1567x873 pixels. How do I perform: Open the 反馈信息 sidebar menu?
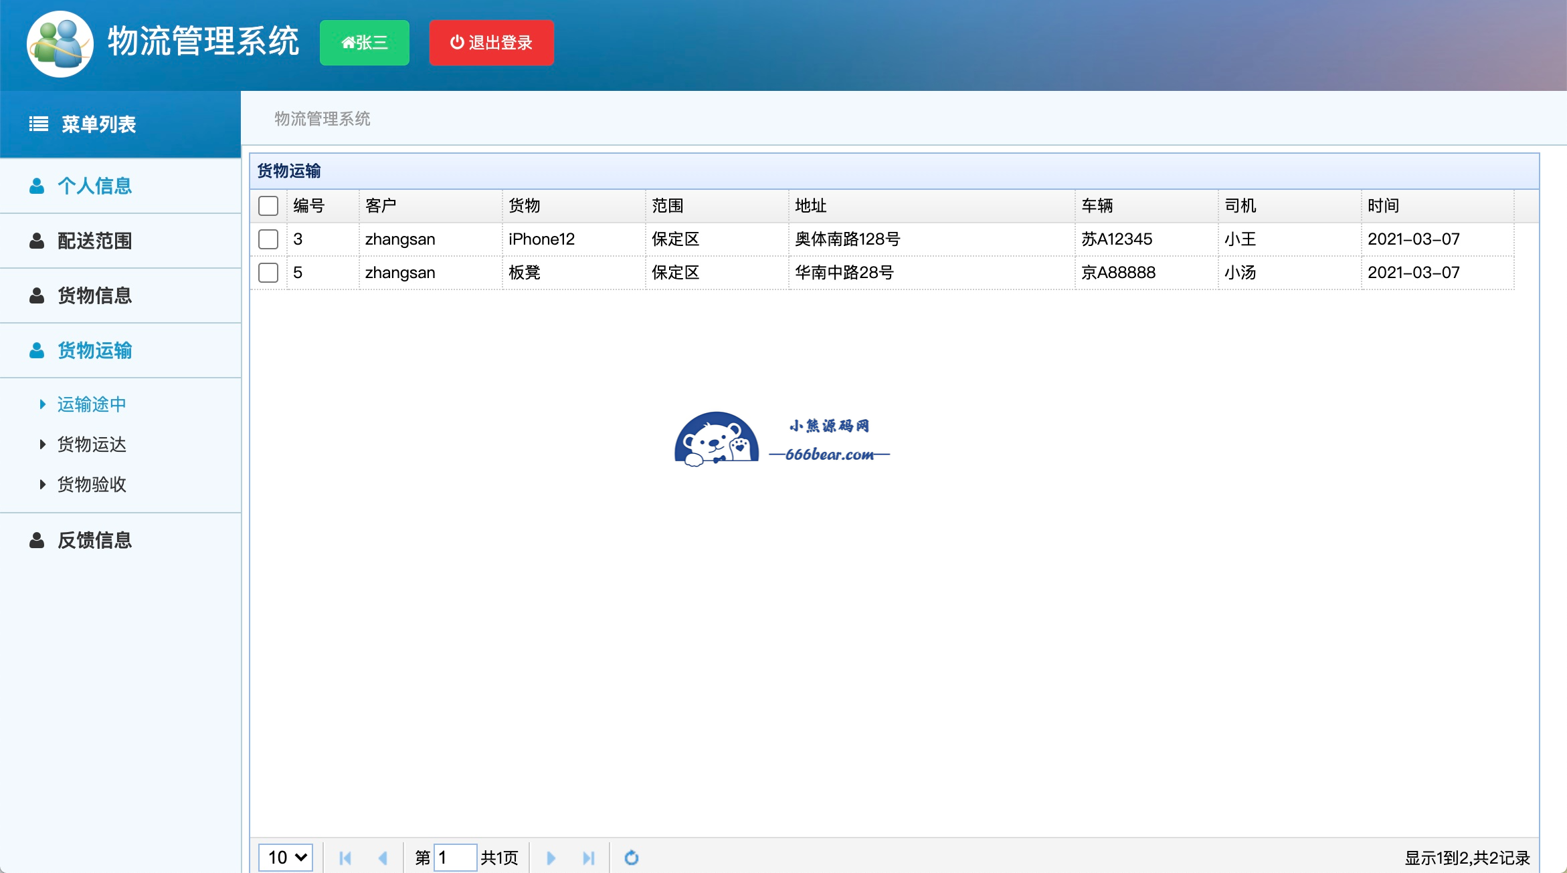[x=94, y=540]
